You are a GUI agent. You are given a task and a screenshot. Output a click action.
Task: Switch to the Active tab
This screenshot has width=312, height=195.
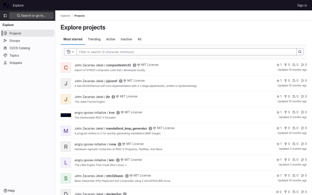coord(110,39)
